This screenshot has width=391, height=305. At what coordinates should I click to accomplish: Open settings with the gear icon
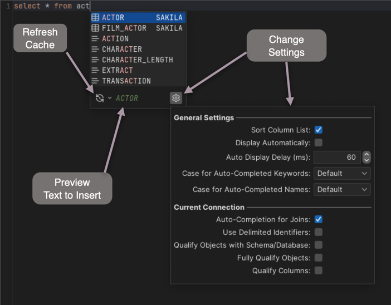coord(176,98)
